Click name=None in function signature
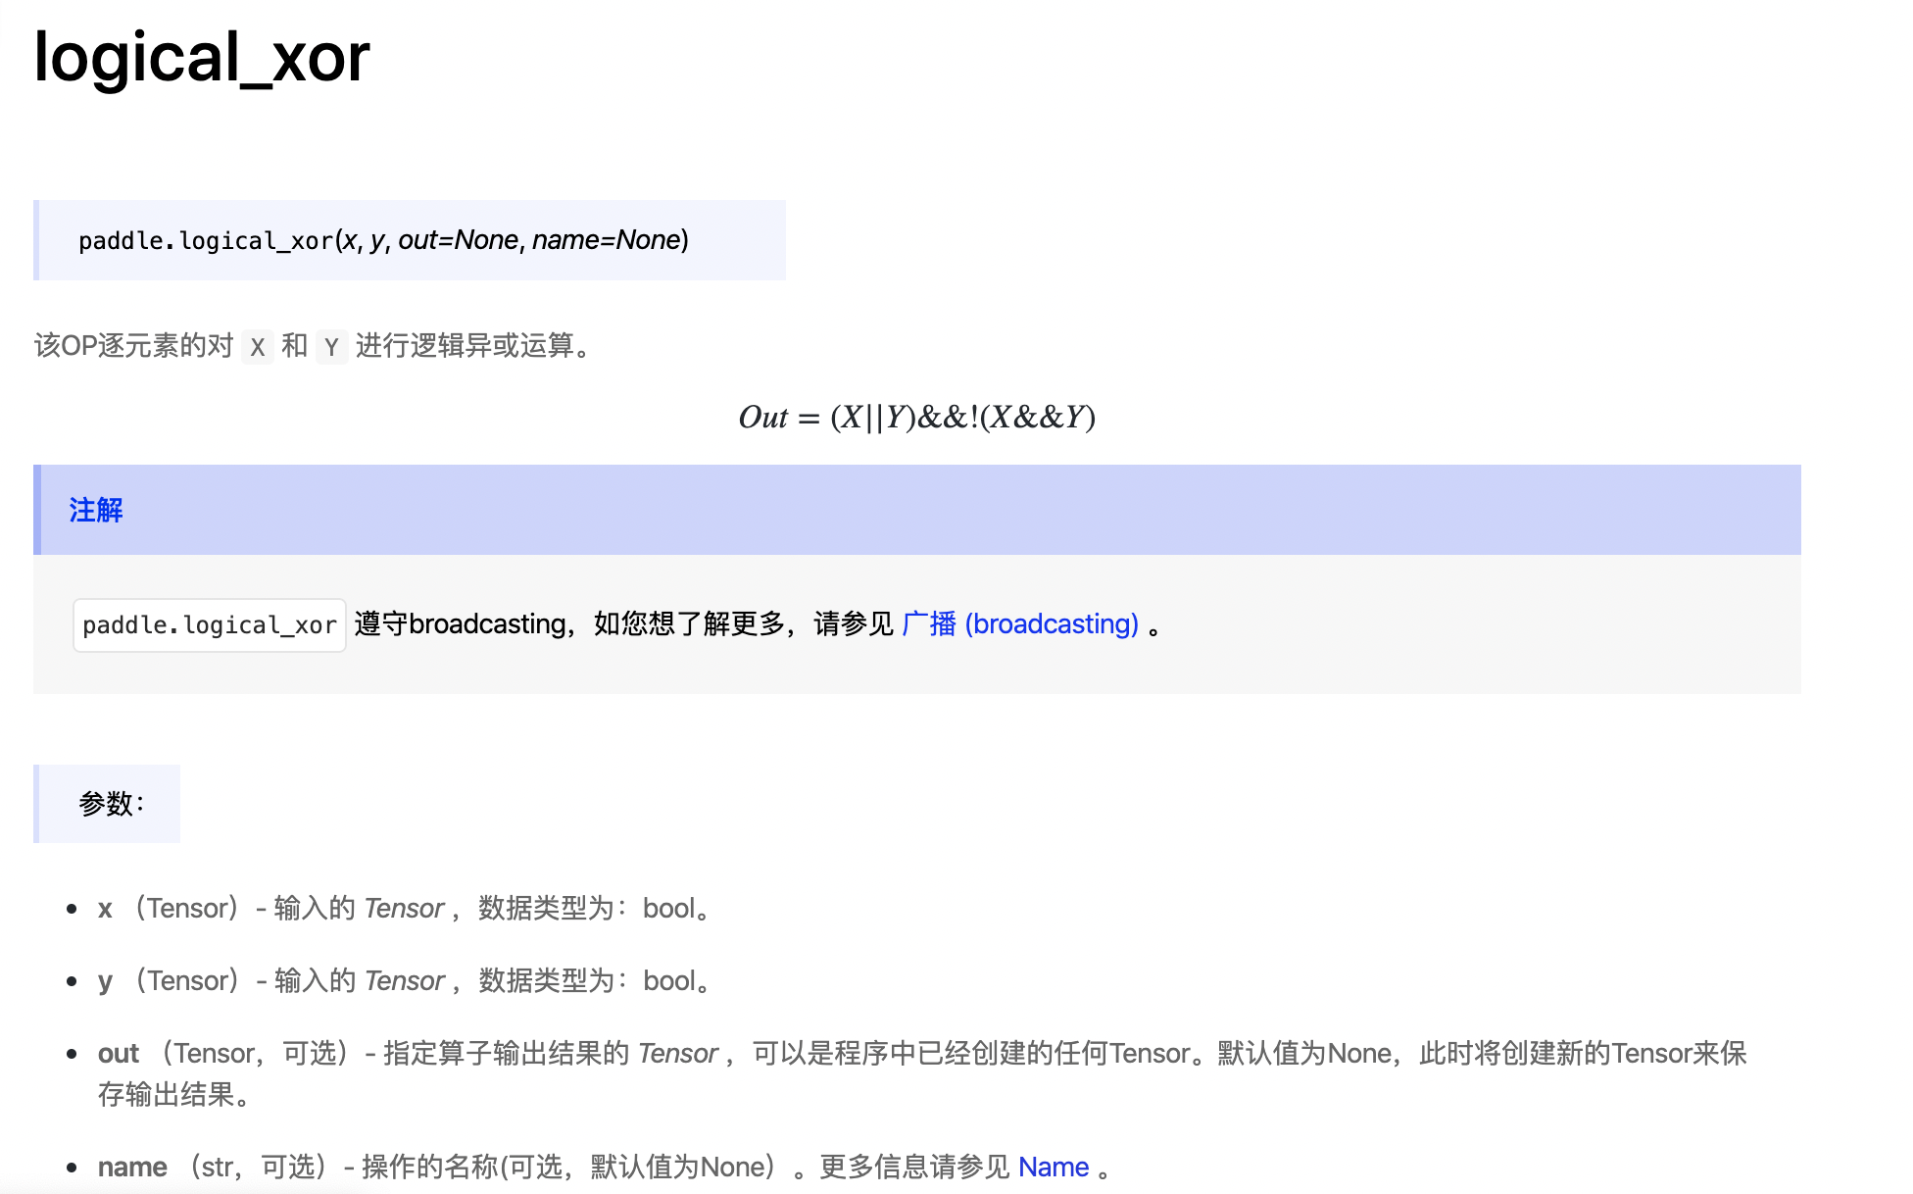This screenshot has width=1913, height=1194. [606, 240]
